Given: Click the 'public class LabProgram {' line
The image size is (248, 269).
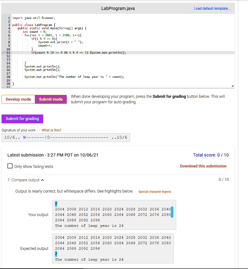Looking at the screenshot, I should coord(34,25).
